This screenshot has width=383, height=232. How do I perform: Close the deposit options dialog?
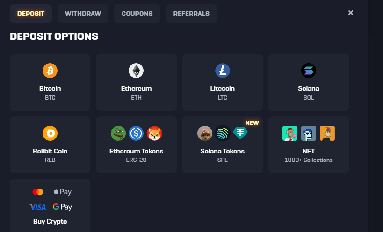click(351, 13)
